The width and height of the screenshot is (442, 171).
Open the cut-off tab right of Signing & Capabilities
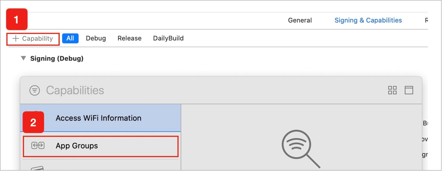point(426,20)
